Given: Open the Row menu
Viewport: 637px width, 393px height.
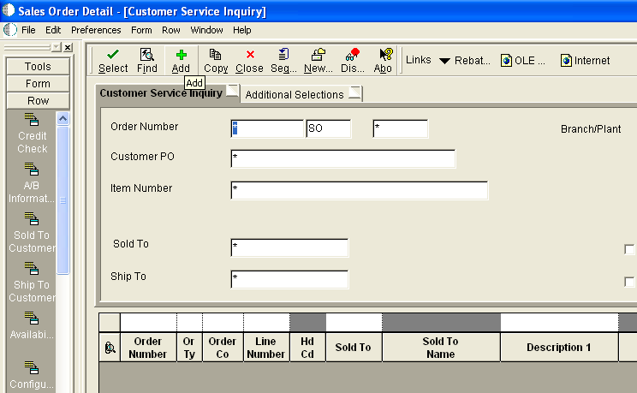Looking at the screenshot, I should click(x=170, y=30).
